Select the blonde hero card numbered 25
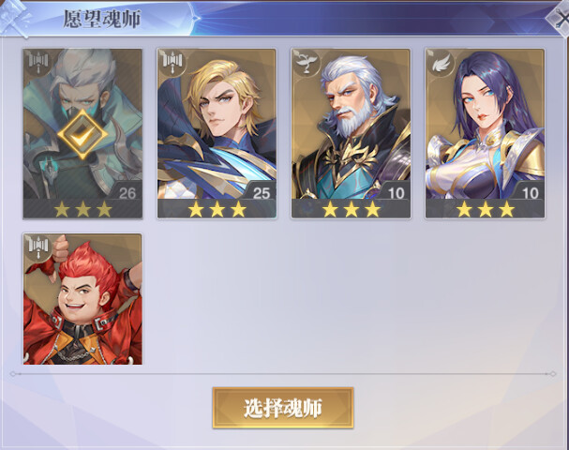This screenshot has height=450, width=569. click(217, 133)
